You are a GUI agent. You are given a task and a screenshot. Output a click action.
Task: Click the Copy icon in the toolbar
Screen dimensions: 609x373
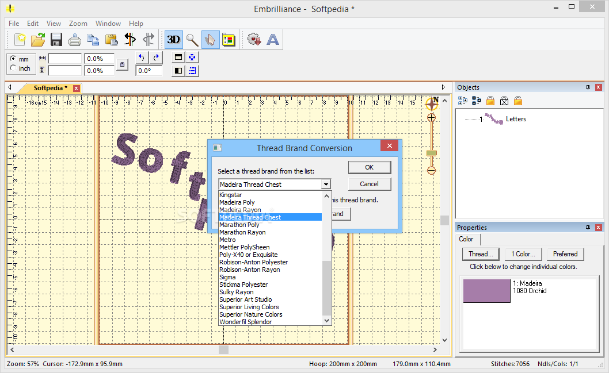[93, 40]
